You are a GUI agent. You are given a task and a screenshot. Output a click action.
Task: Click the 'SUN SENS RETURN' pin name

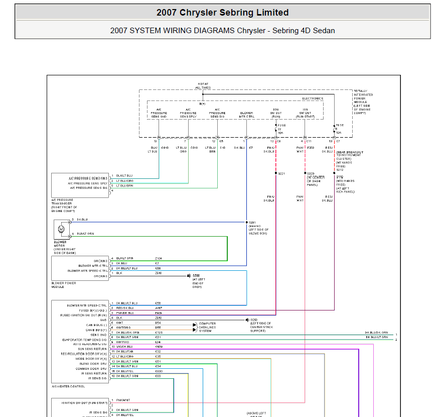coord(92,349)
